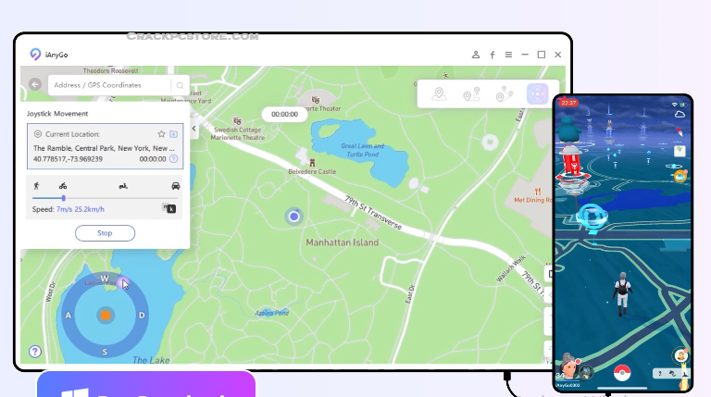Select the teleport location mode icon
711x397 pixels.
439,93
